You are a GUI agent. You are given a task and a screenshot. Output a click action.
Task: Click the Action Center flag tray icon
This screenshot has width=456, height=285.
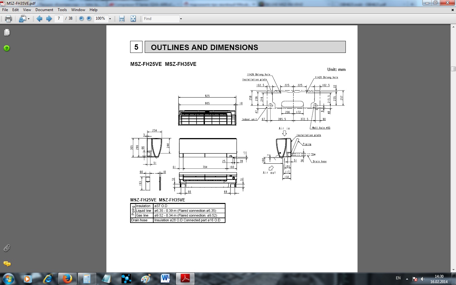[415, 279]
